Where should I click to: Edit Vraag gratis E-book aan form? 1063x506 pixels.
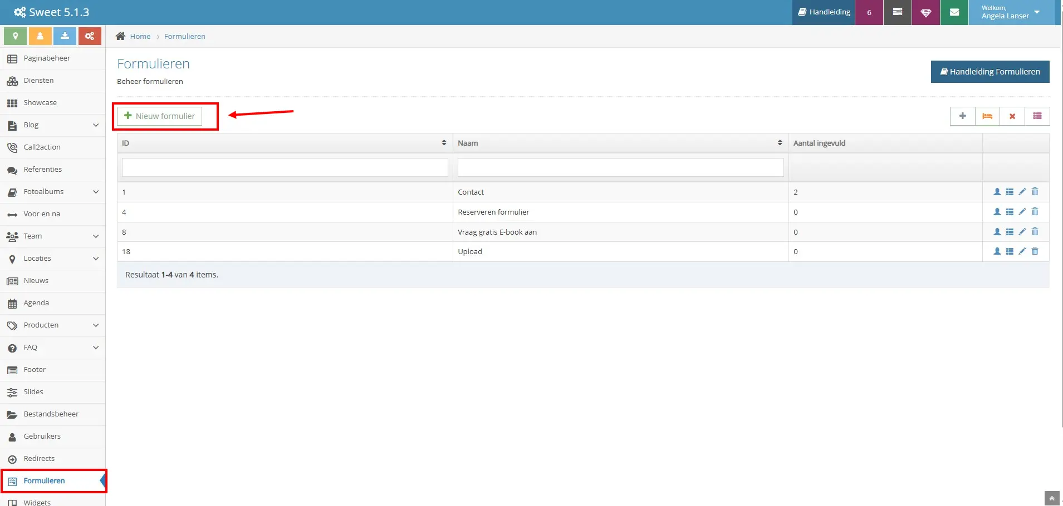click(1022, 232)
